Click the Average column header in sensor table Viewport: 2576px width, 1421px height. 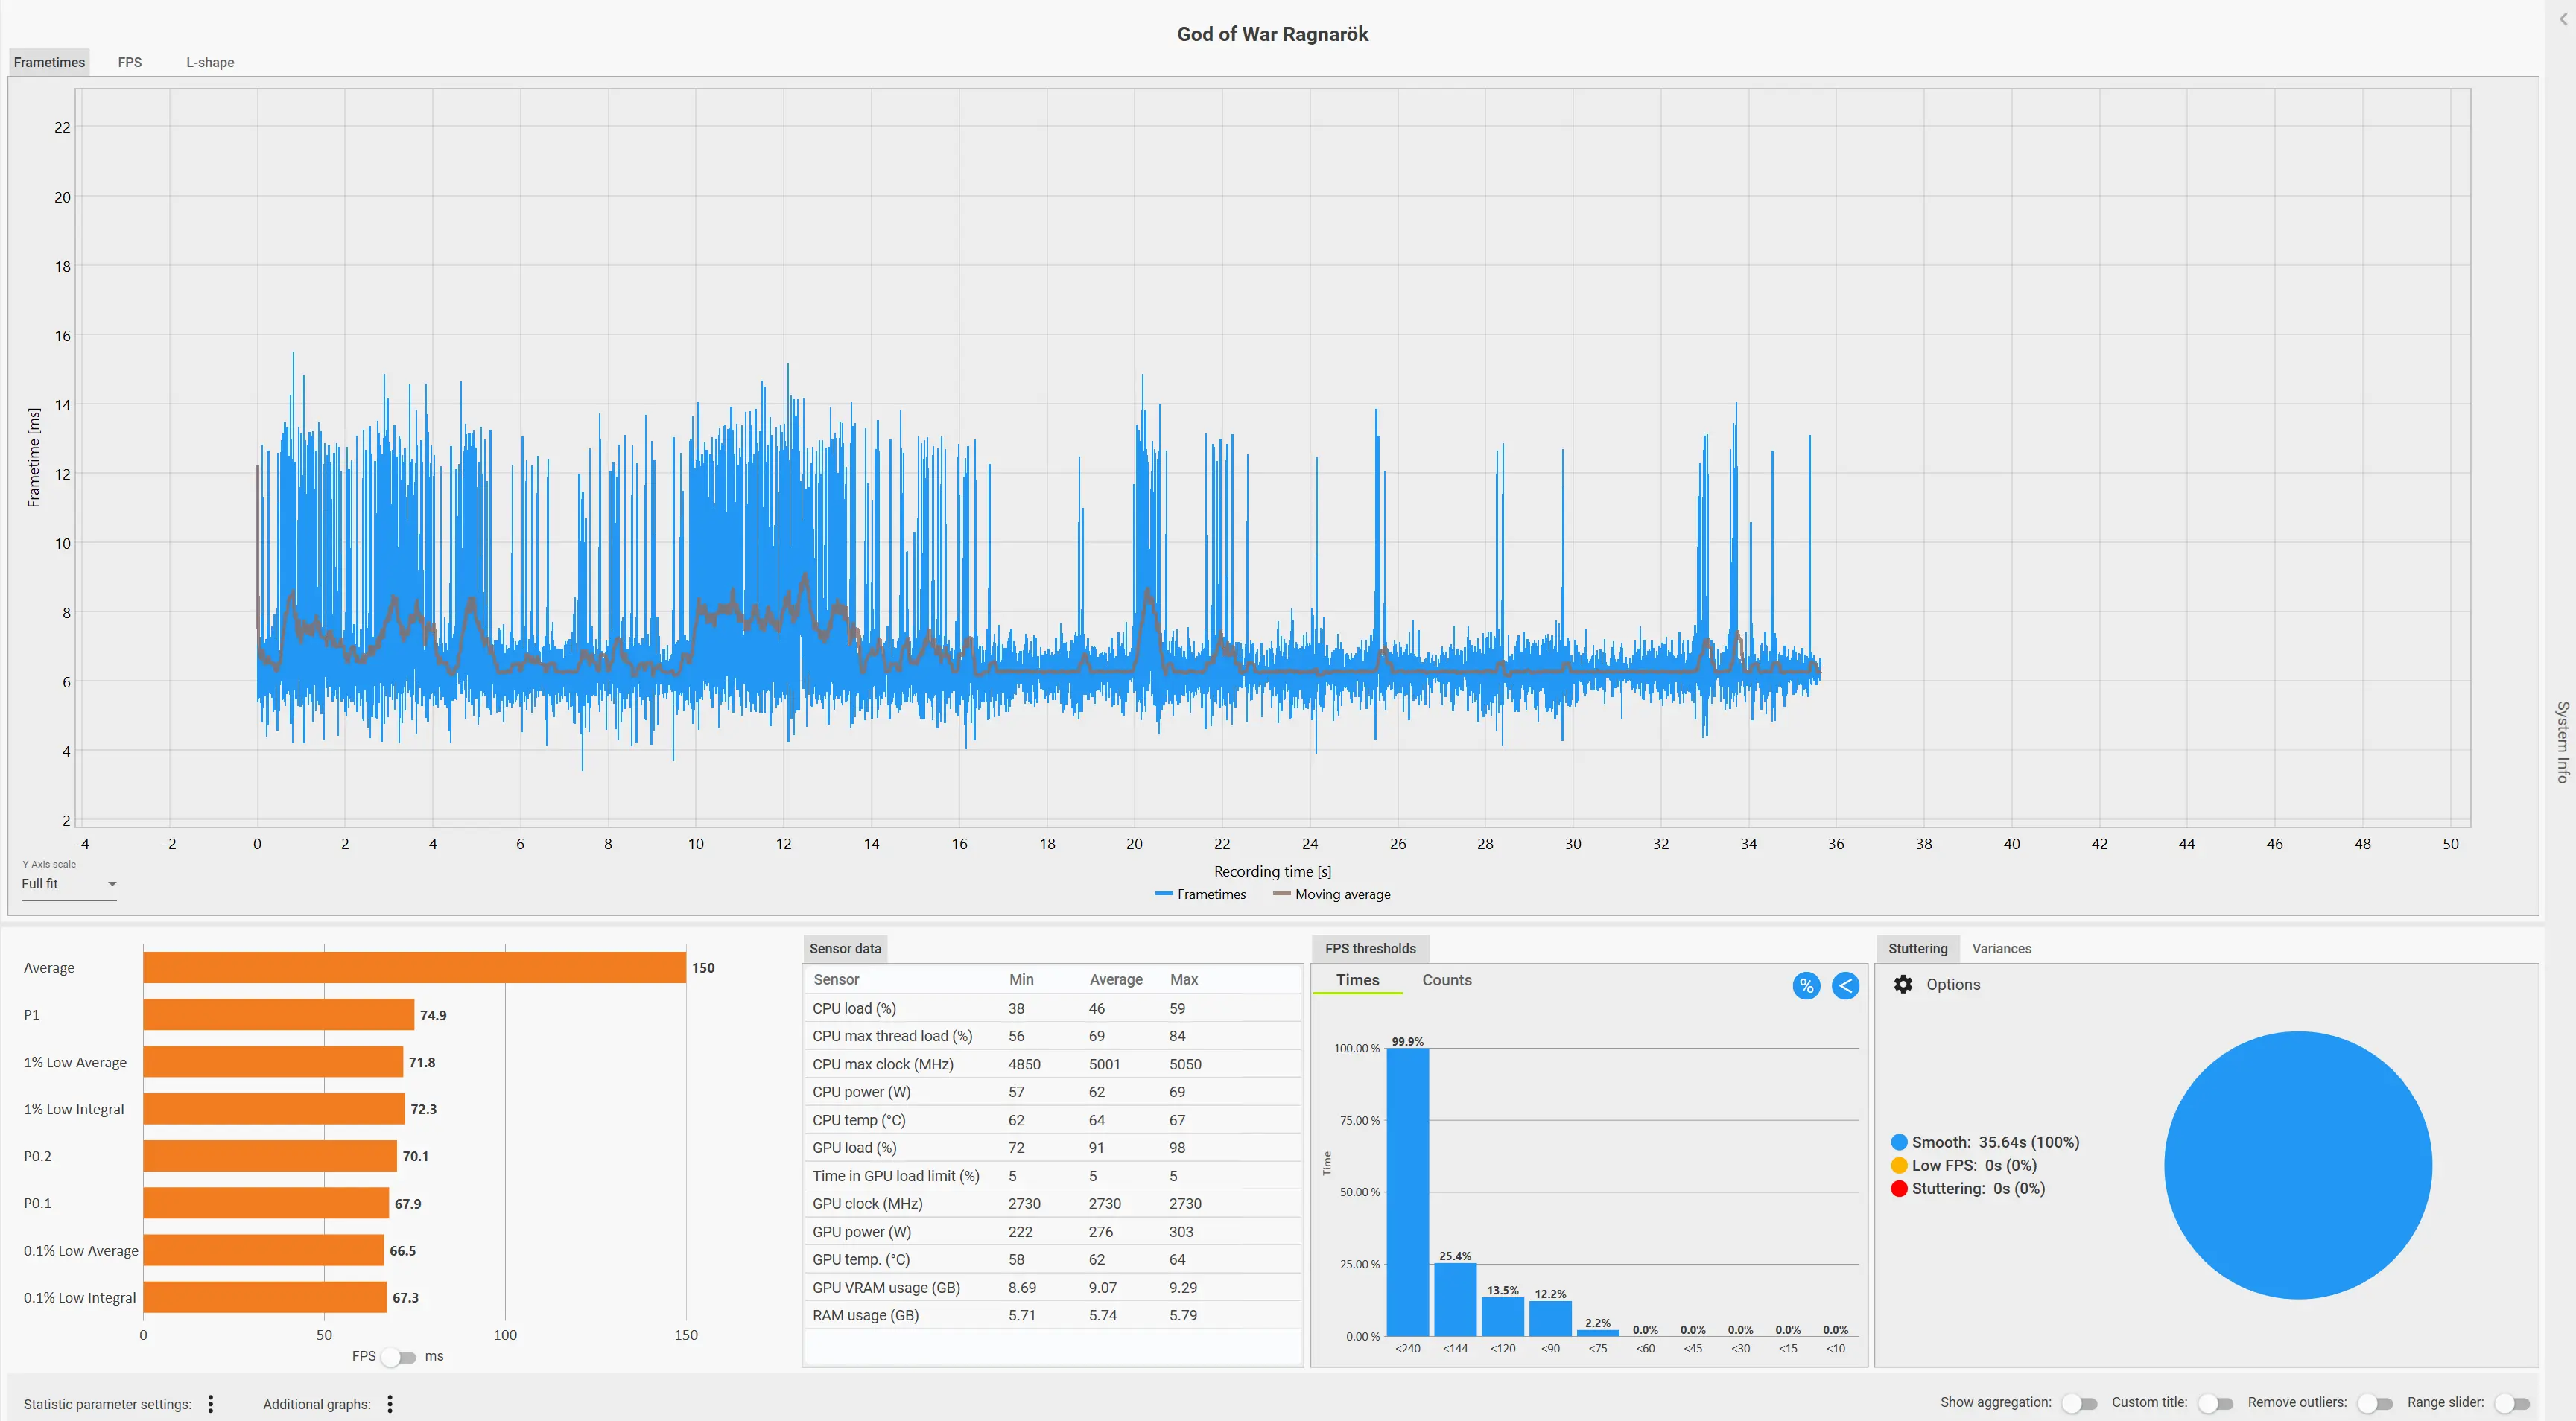(x=1116, y=979)
